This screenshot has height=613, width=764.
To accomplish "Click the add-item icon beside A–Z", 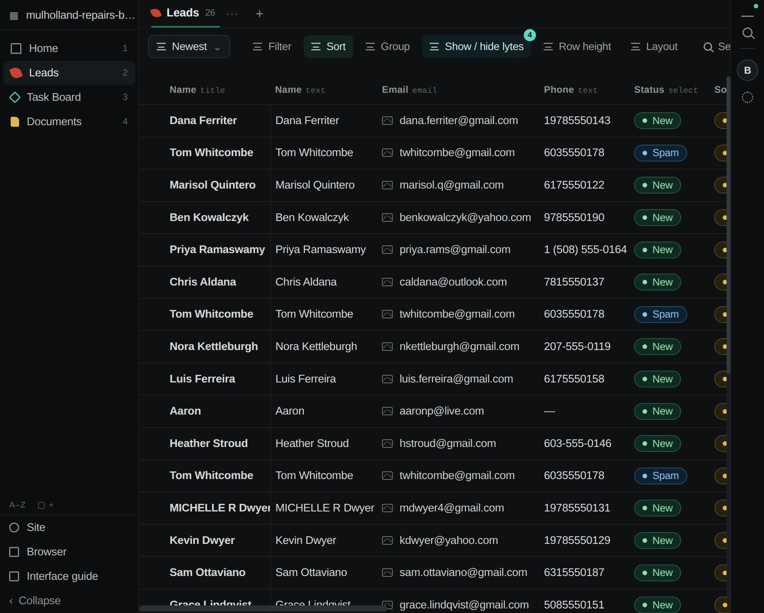I will click(45, 505).
